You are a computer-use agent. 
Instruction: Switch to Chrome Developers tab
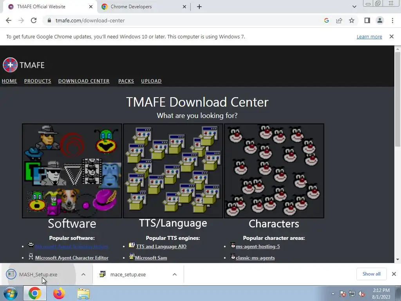click(x=144, y=7)
